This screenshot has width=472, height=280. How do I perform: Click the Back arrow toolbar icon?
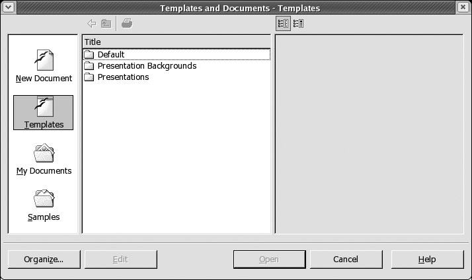91,24
